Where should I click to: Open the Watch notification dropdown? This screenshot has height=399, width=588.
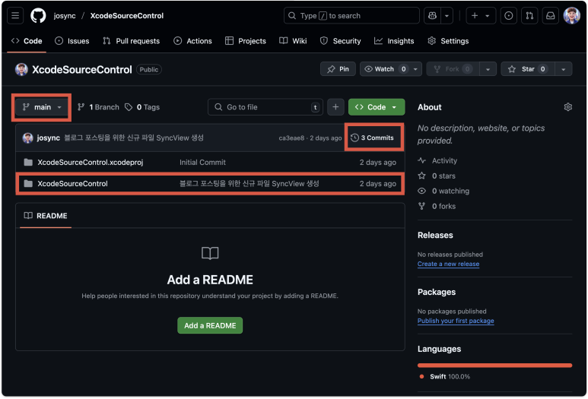click(391, 69)
